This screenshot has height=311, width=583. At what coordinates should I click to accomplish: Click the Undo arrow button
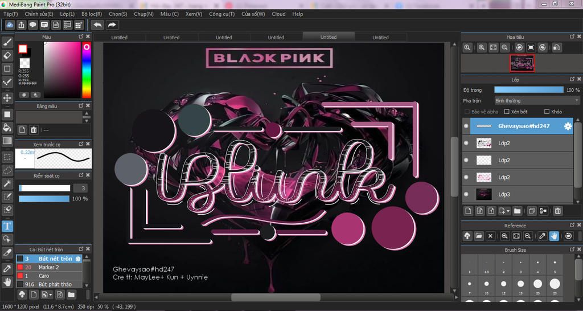(98, 25)
